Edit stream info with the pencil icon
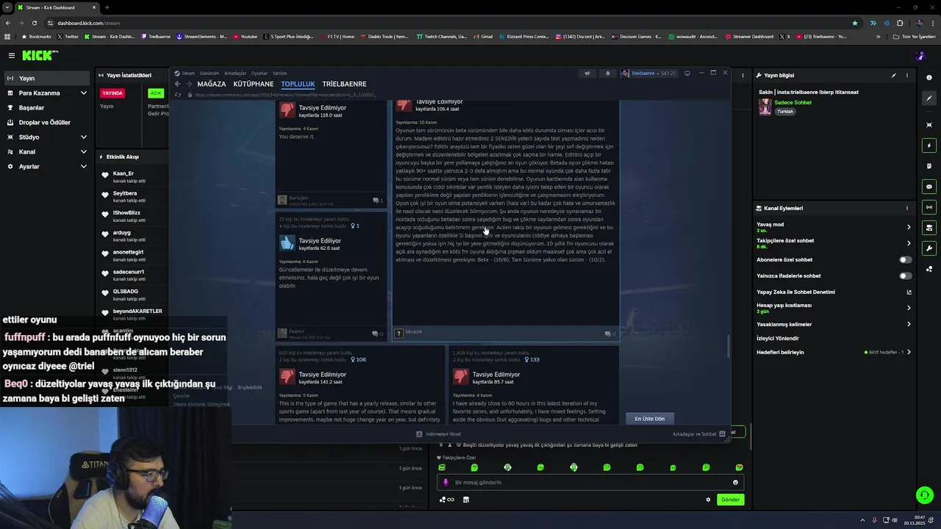Image resolution: width=941 pixels, height=529 pixels. click(894, 75)
